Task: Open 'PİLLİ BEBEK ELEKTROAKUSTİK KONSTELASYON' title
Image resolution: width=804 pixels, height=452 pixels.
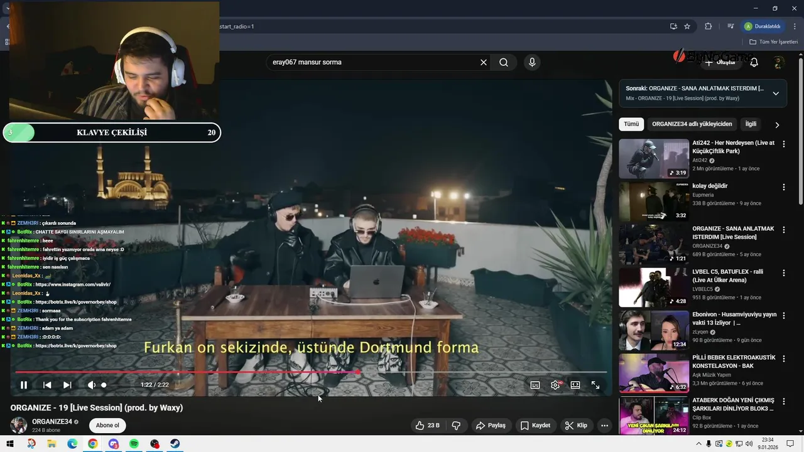Action: tap(734, 362)
